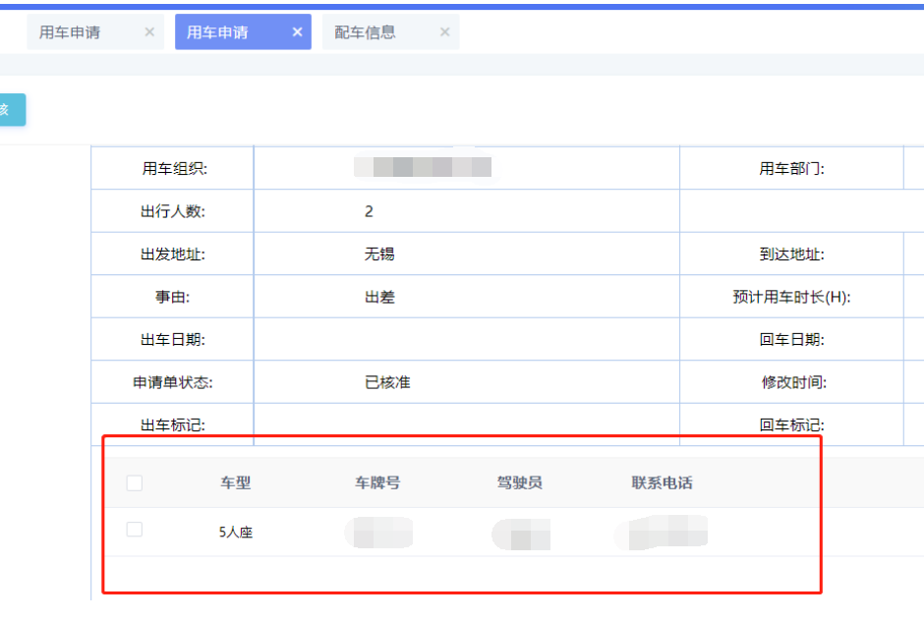Click the 驾驶员 column header

(x=520, y=483)
